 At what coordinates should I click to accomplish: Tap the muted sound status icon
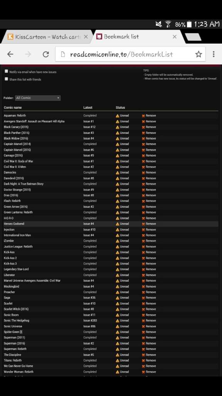tap(158, 24)
